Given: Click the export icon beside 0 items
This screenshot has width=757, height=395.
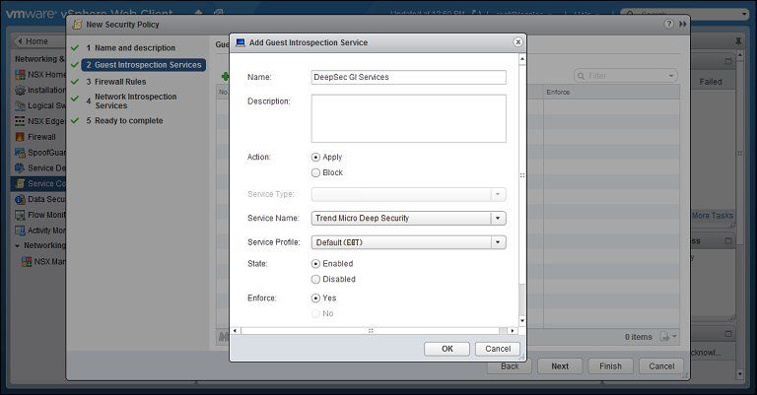Looking at the screenshot, I should click(x=666, y=337).
